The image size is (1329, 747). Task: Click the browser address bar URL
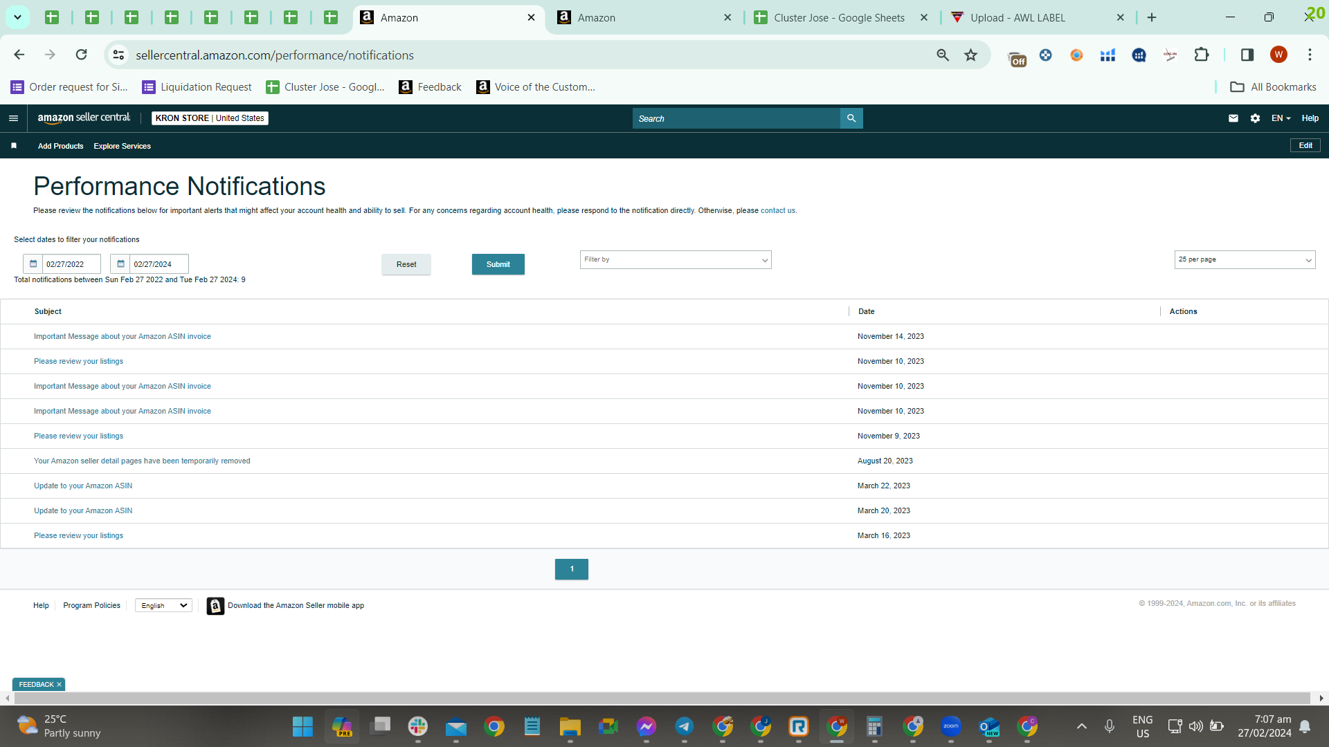(275, 55)
